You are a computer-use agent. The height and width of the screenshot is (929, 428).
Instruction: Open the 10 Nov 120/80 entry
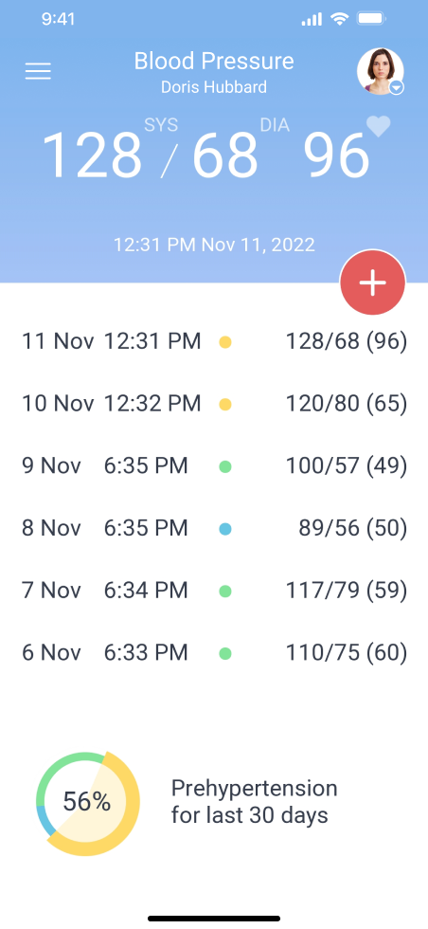click(214, 404)
